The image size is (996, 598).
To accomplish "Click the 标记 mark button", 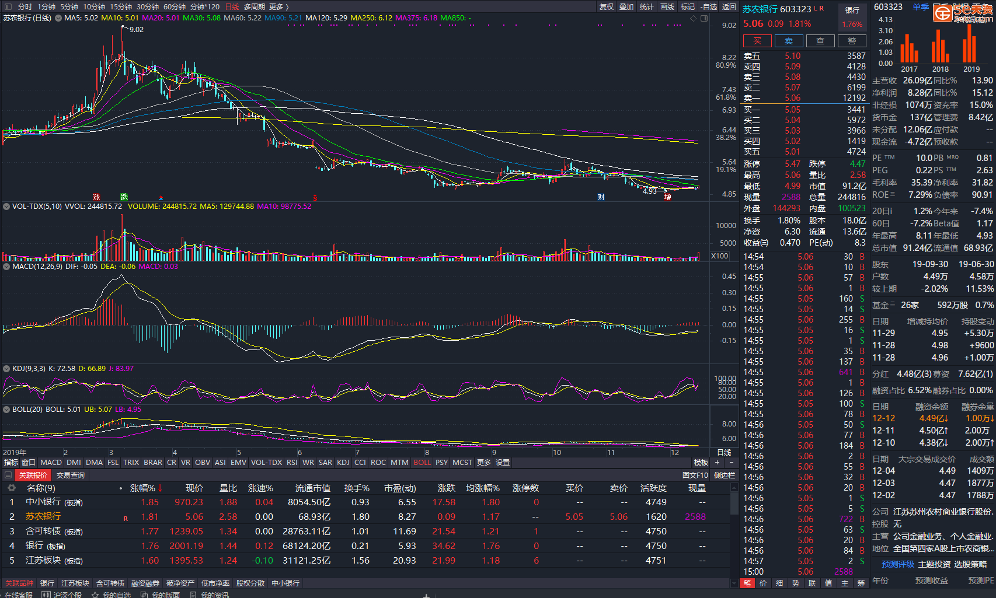I will coord(688,6).
